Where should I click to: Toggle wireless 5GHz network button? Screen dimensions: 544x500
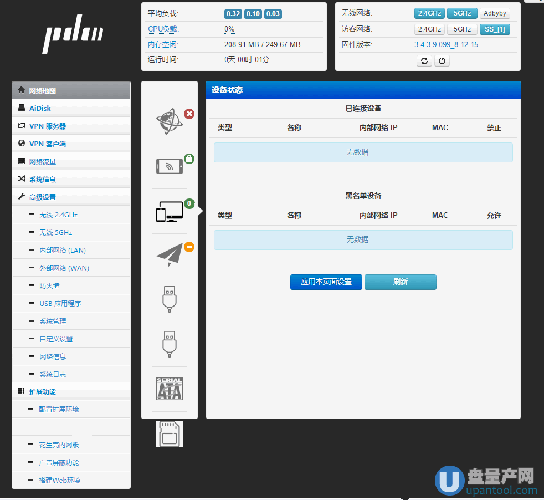point(462,13)
